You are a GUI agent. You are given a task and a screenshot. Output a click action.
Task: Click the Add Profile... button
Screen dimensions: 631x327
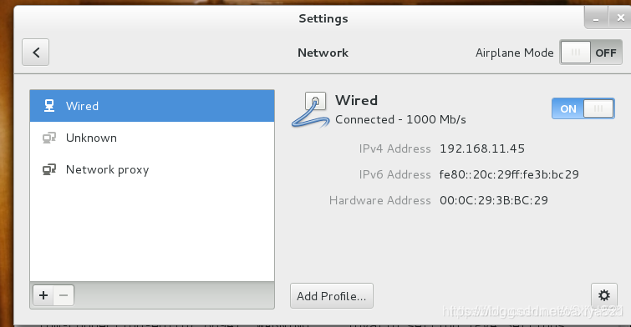(x=332, y=296)
